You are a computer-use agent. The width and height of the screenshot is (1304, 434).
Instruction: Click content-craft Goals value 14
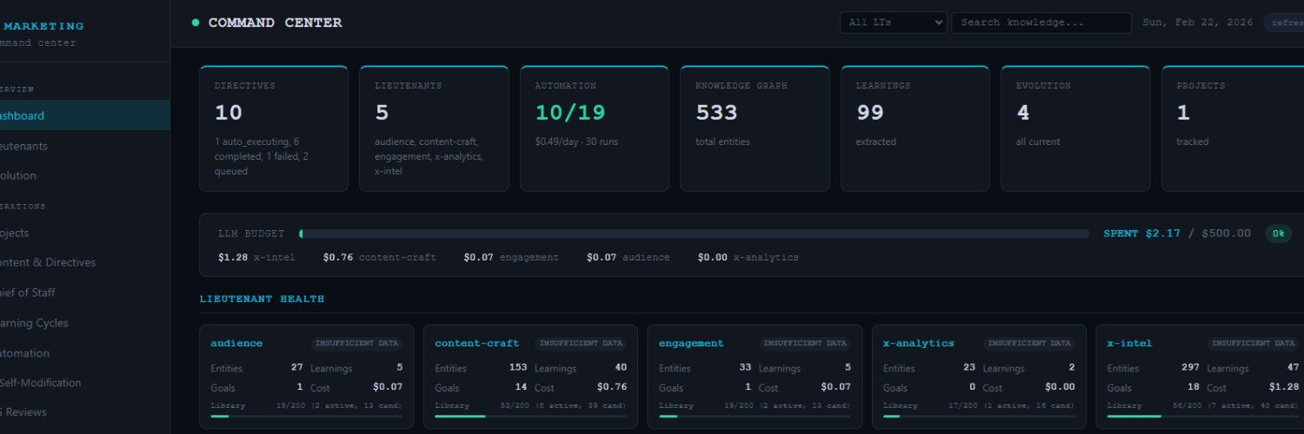(522, 387)
